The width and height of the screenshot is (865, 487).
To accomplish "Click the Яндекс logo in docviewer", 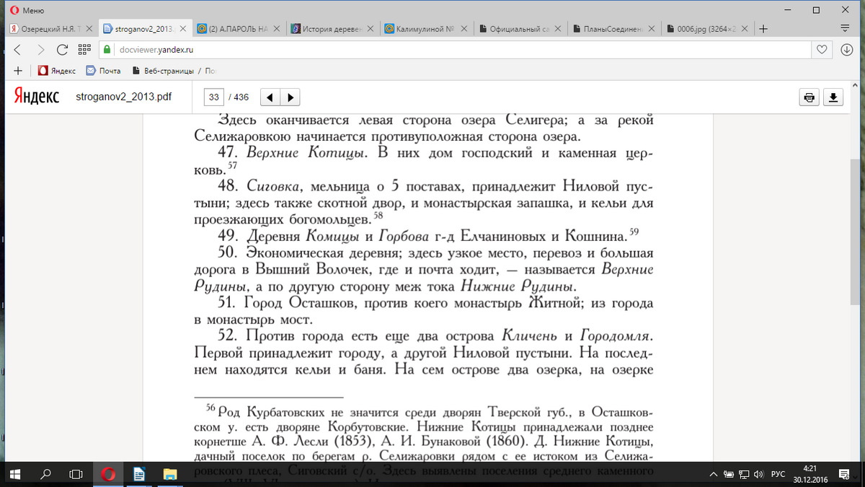I will [x=36, y=97].
